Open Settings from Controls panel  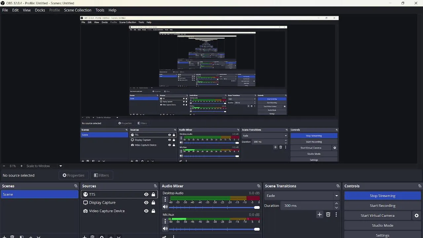382,235
